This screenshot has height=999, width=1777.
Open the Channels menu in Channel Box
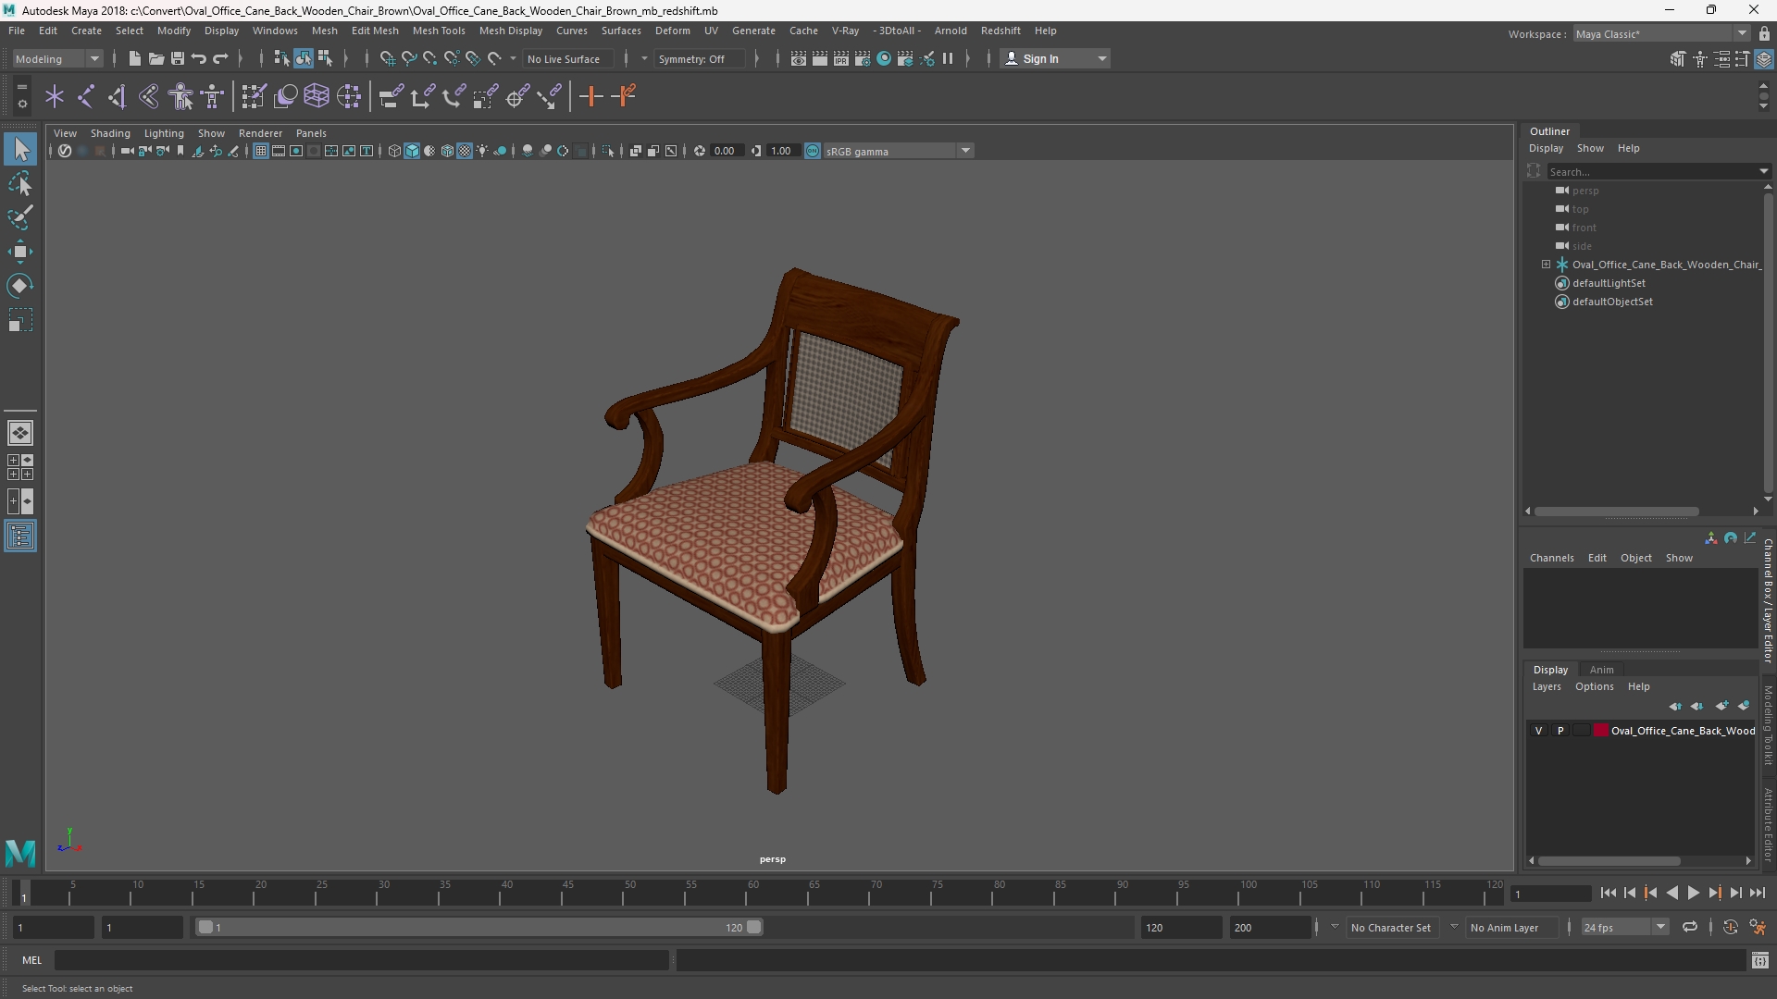[1551, 558]
